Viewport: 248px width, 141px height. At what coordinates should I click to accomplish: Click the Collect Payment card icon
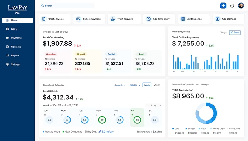(x=78, y=19)
